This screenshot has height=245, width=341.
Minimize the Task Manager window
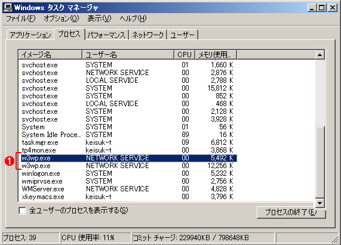pos(312,8)
